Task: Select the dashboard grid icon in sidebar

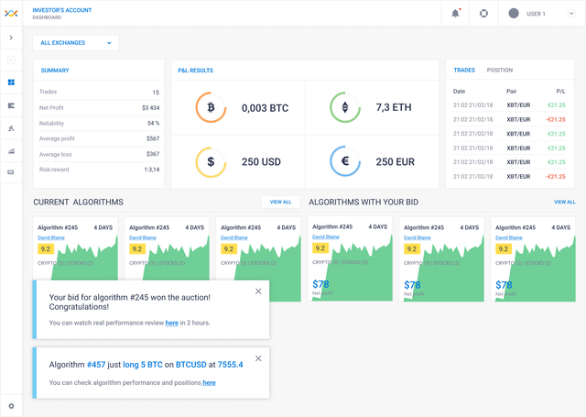Action: click(x=11, y=82)
